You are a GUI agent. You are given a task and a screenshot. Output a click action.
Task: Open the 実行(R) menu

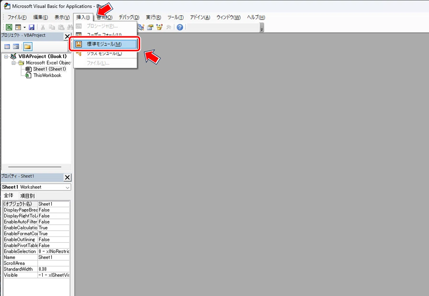pos(153,17)
